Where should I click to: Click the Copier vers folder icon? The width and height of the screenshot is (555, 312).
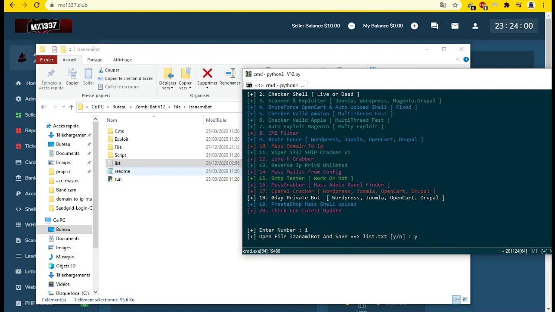[x=186, y=73]
